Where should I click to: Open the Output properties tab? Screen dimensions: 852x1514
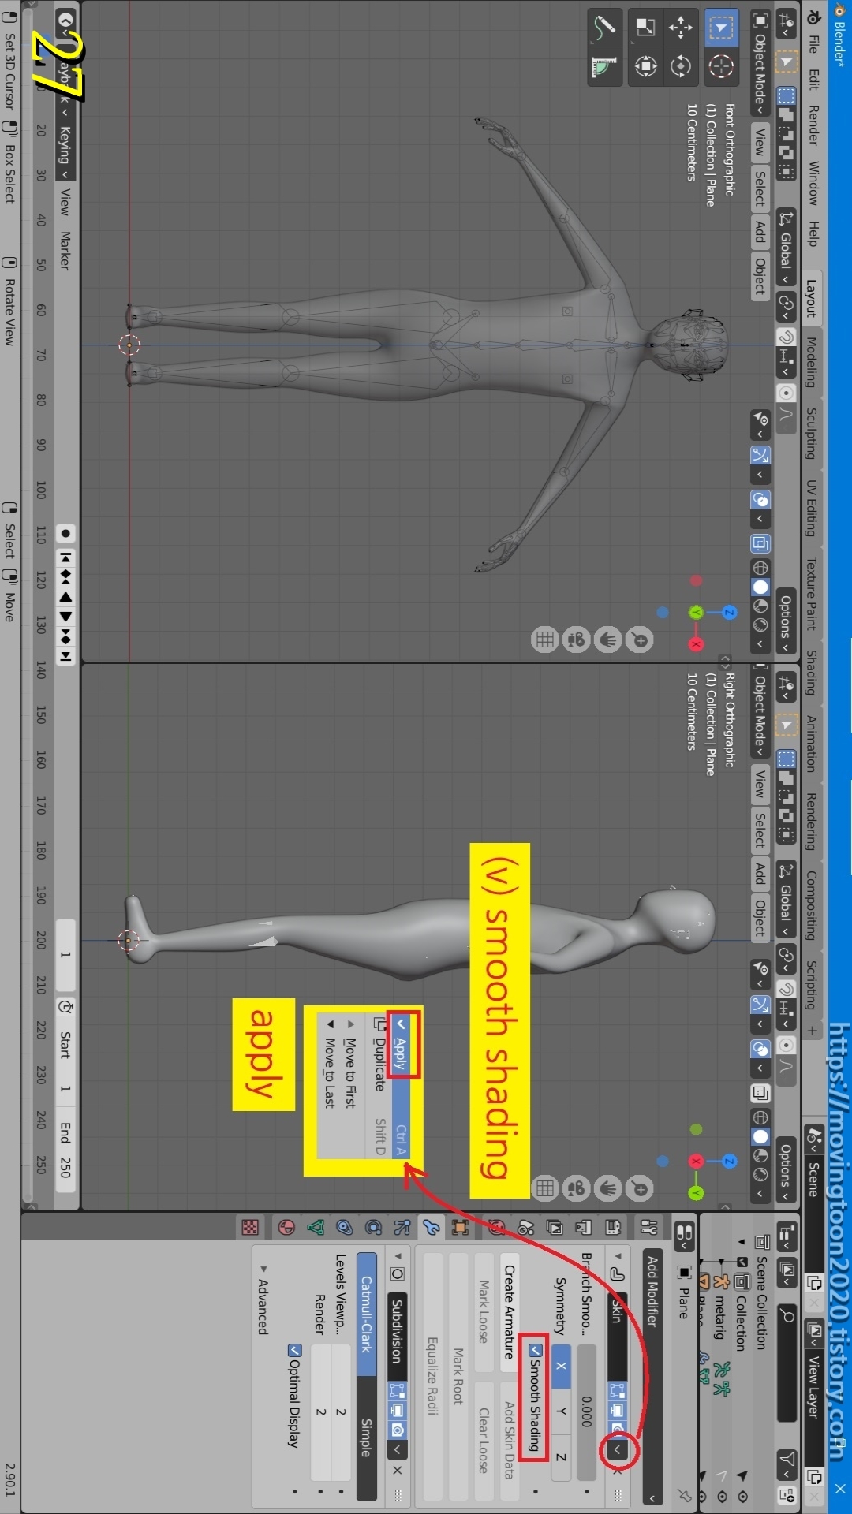point(584,1226)
